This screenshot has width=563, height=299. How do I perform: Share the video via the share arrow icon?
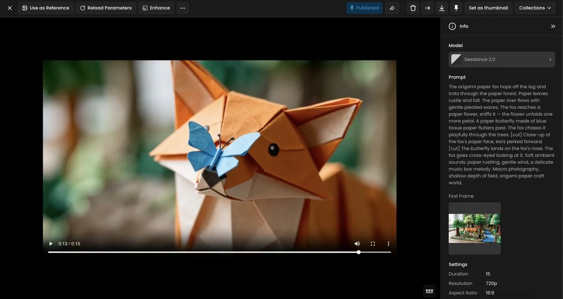pyautogui.click(x=392, y=8)
